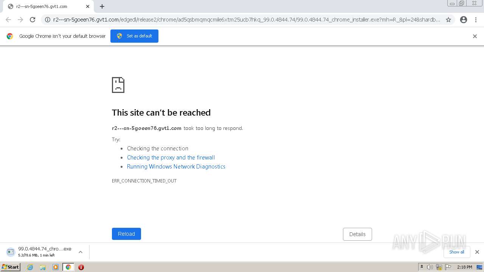Image resolution: width=484 pixels, height=272 pixels.
Task: Click the blue Reload button
Action: [x=126, y=234]
